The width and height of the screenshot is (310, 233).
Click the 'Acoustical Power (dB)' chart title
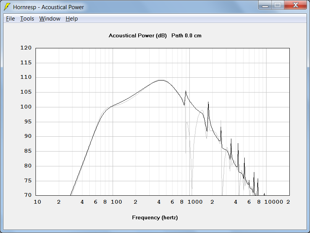pos(137,36)
